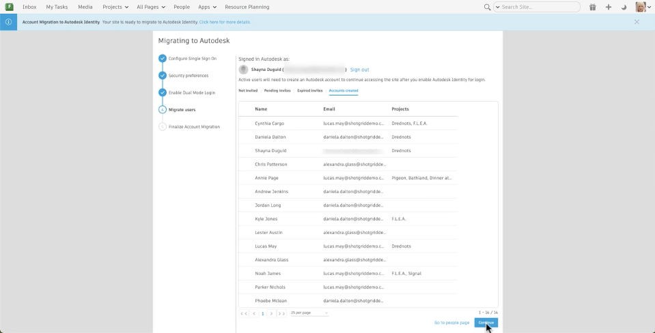This screenshot has width=655, height=333.
Task: Go to first page of results
Action: pos(244,313)
